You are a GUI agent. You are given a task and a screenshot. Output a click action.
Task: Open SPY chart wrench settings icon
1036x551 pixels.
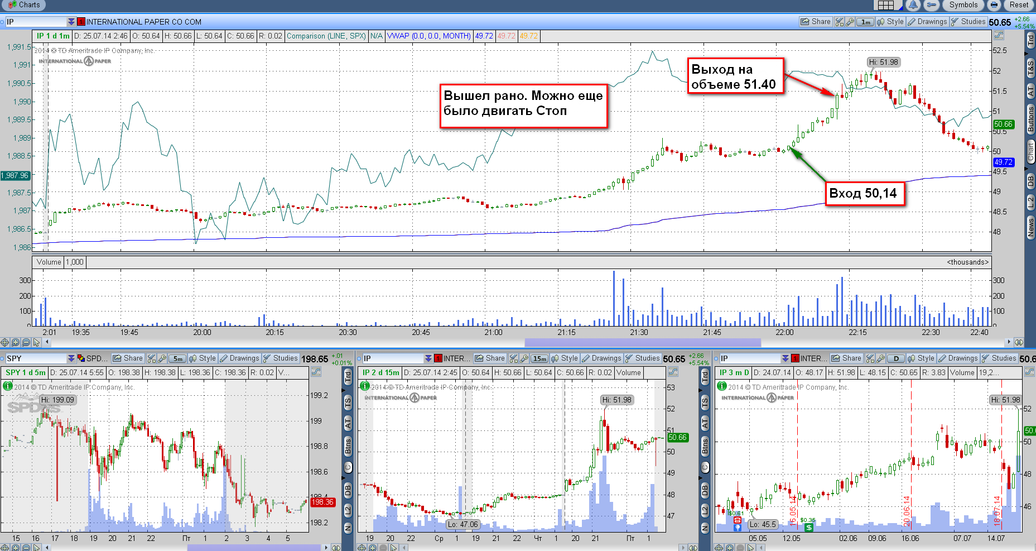(162, 358)
